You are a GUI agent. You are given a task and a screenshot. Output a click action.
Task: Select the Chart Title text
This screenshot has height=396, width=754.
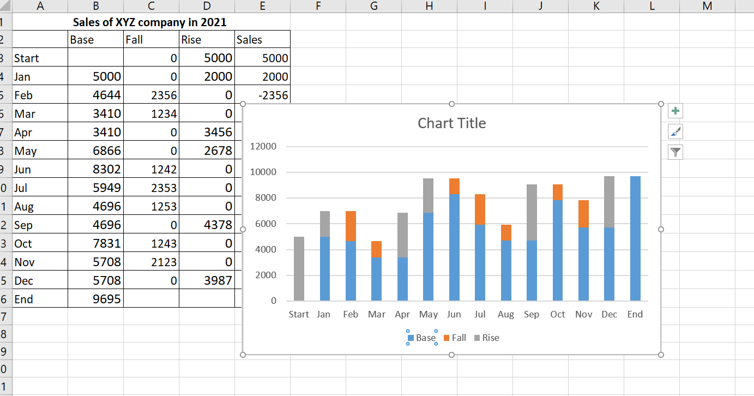click(451, 123)
